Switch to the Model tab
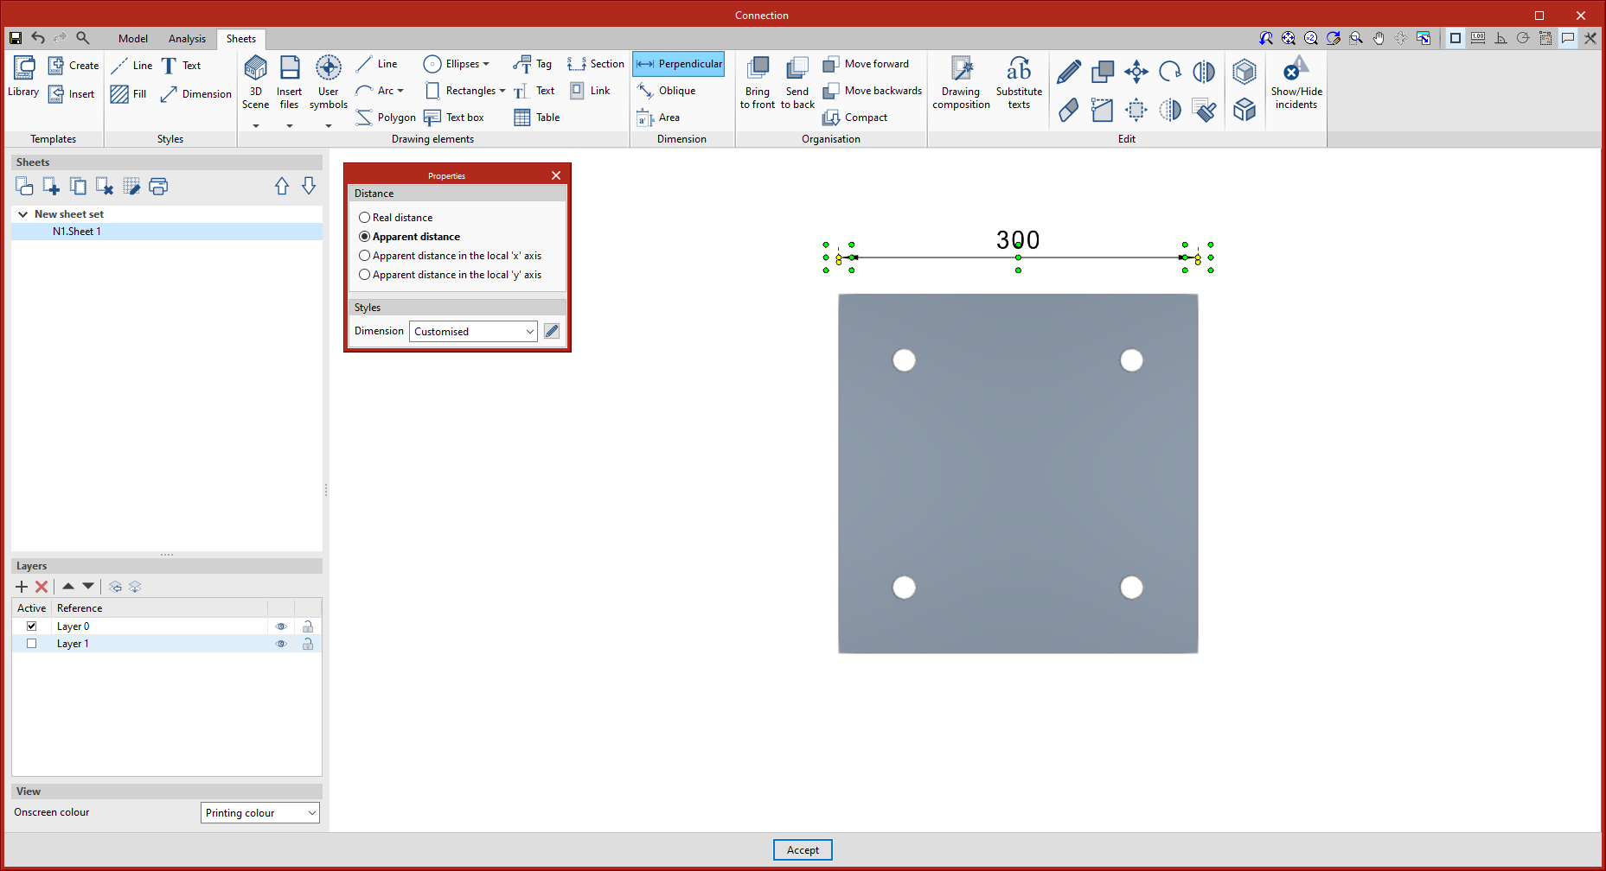 click(x=133, y=39)
